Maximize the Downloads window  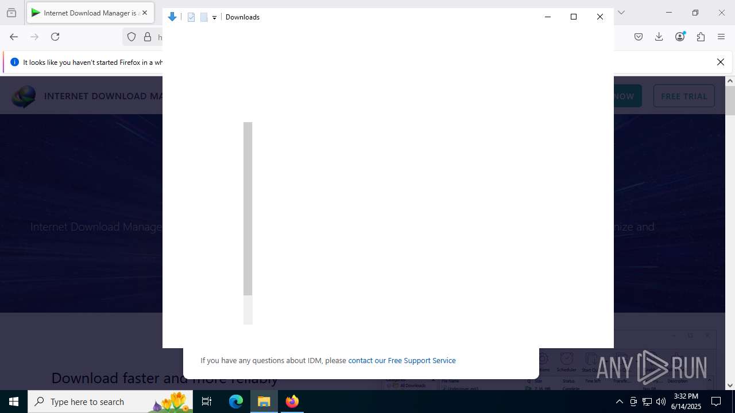click(x=574, y=17)
